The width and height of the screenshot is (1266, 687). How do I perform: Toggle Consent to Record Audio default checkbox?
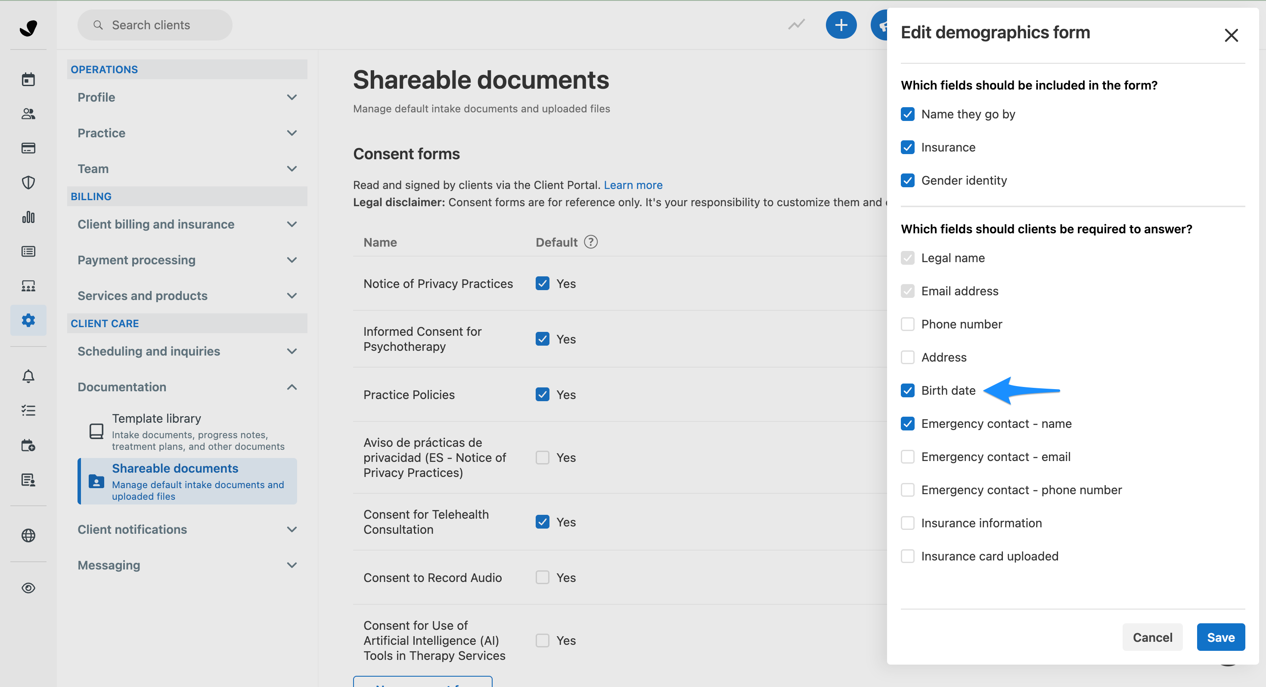543,577
